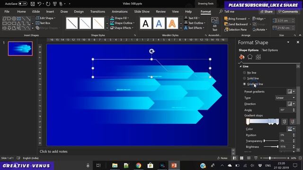Switch to the Animations tab

tap(120, 11)
